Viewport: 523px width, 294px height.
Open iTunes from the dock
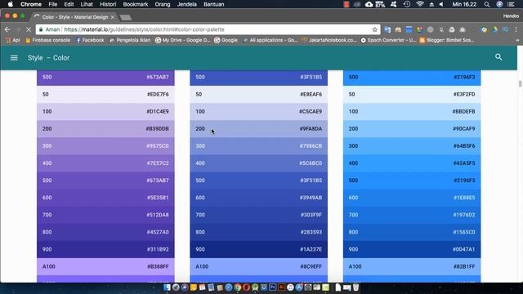click(291, 287)
